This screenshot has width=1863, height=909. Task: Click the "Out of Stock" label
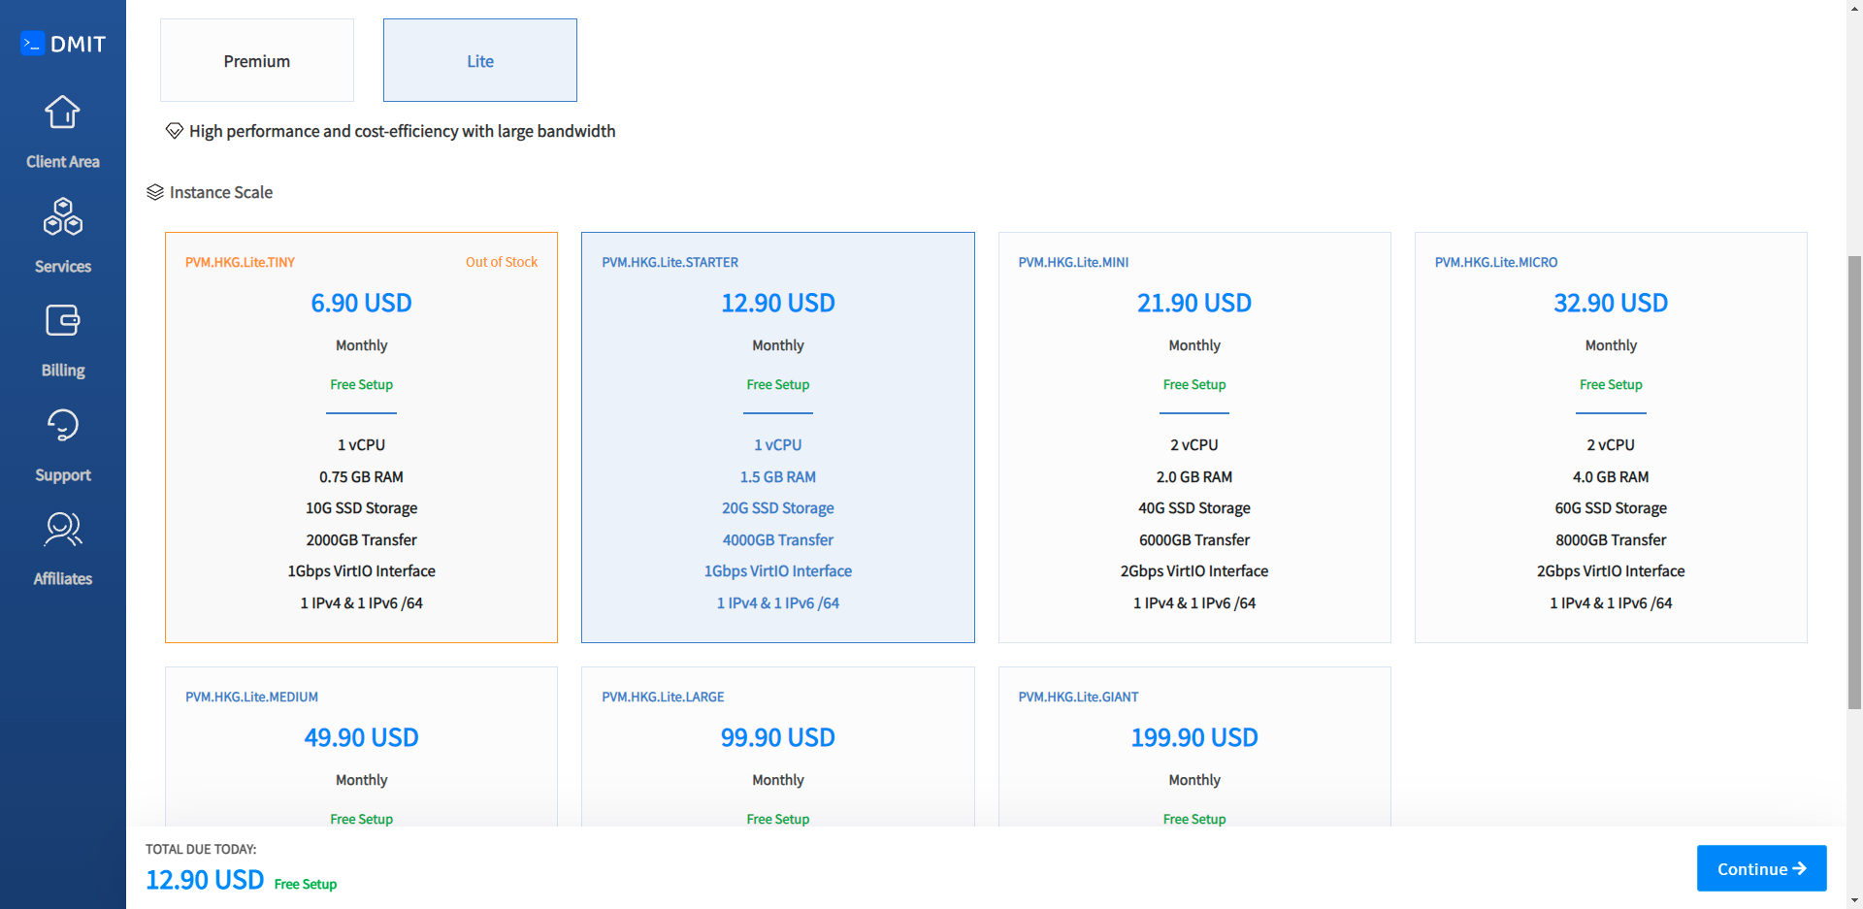point(502,262)
